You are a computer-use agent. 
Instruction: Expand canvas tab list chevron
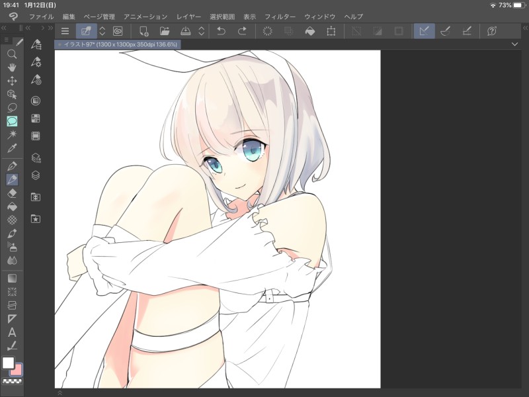pos(514,44)
